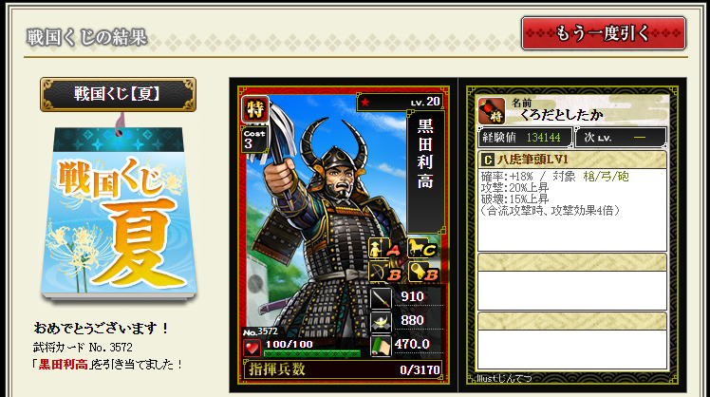Click the 指揮兵数 0/3170 bar
The width and height of the screenshot is (710, 397).
(x=344, y=369)
